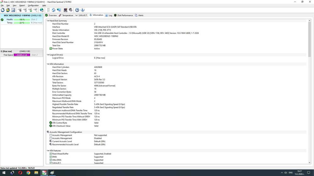
Task: Click the icon beside Current Acoustic Level
Action: click(x=51, y=141)
